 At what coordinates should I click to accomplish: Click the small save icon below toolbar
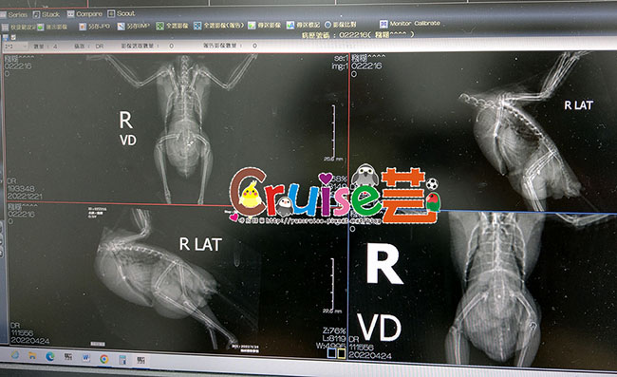[6, 37]
